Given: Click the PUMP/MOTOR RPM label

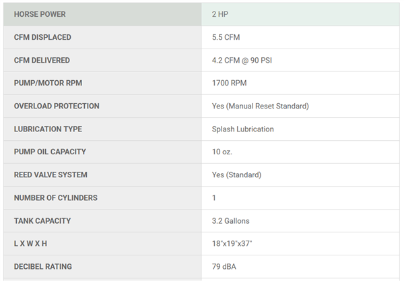Looking at the screenshot, I should [46, 83].
